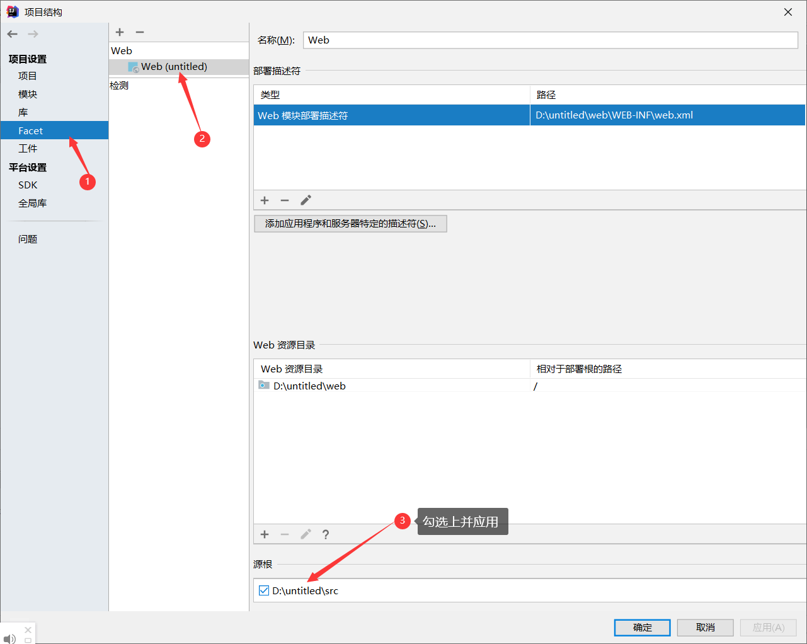Select the Web (untitled) facet in the tree
The image size is (807, 644).
coord(175,66)
